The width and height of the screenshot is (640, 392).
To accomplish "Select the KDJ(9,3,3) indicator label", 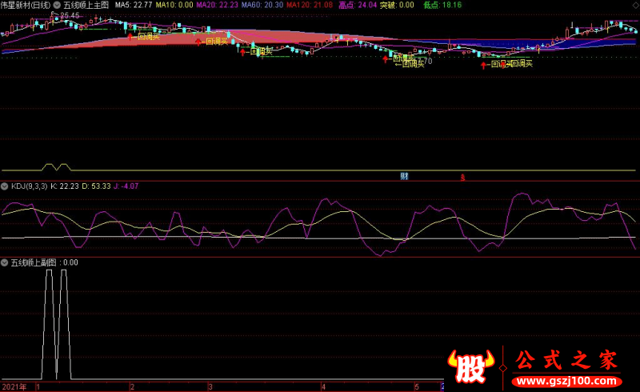I will pos(29,186).
